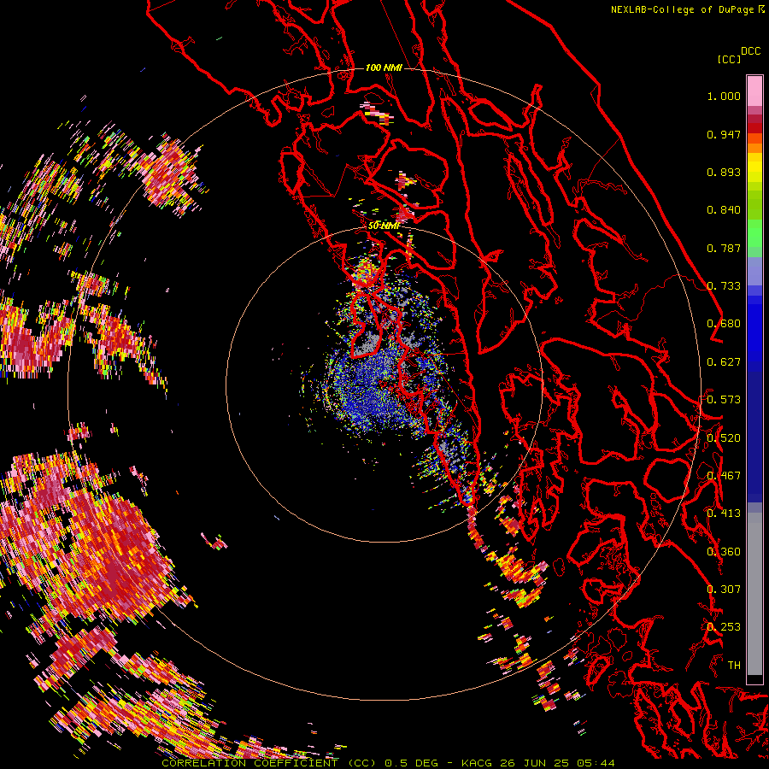This screenshot has width=769, height=769.
Task: Click the [CC] units label
Action: [730, 59]
